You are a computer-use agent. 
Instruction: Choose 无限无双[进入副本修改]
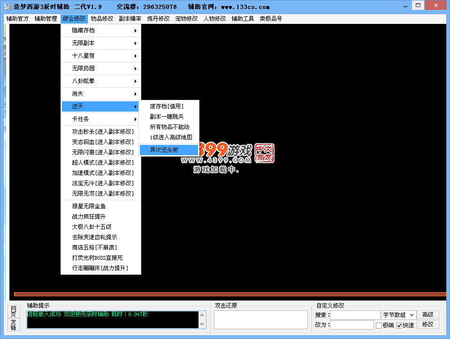click(101, 193)
